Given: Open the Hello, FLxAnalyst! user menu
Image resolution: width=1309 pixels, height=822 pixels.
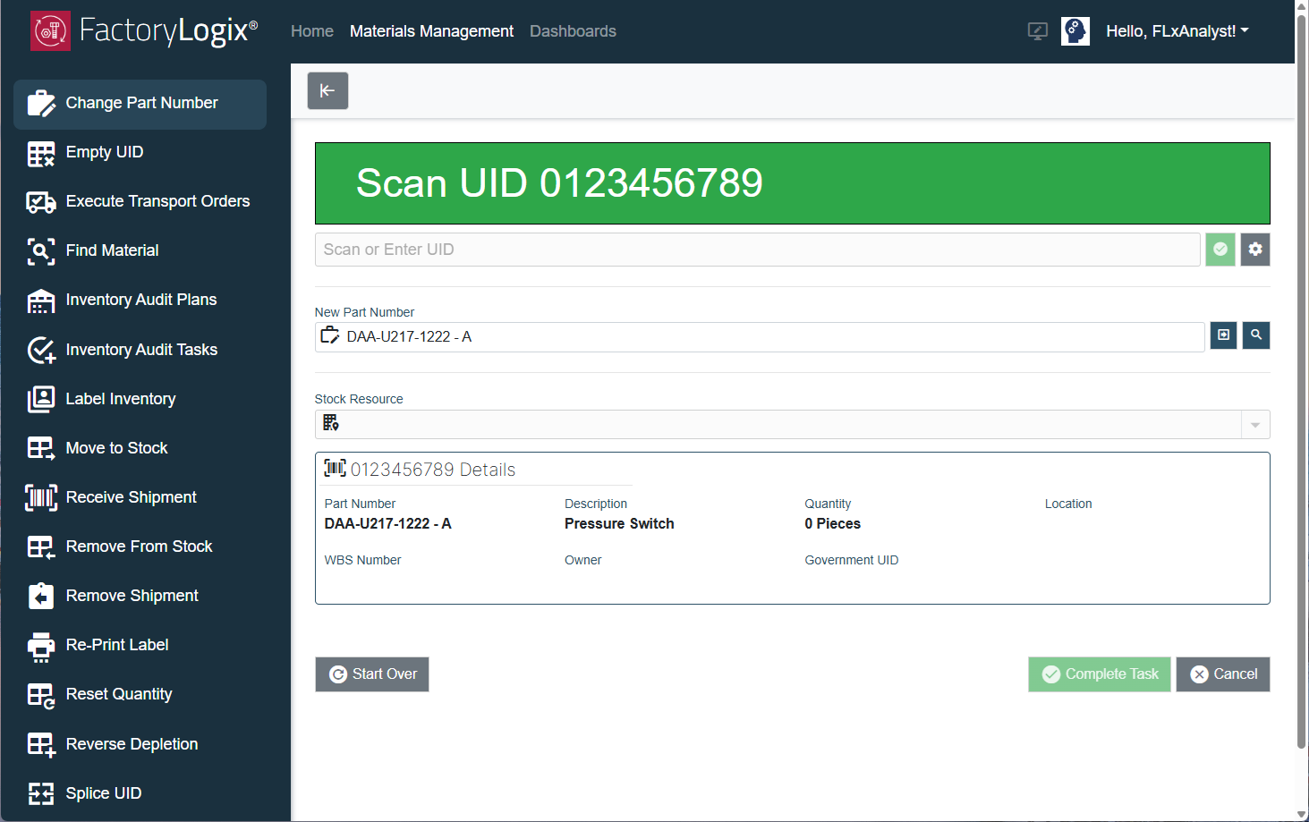Looking at the screenshot, I should (x=1177, y=31).
